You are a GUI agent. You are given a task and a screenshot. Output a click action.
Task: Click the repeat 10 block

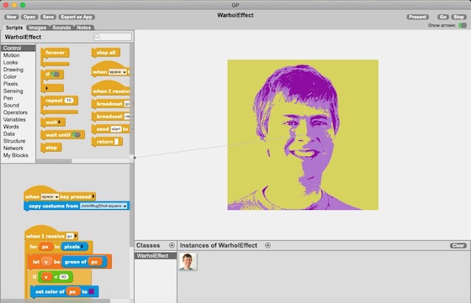tap(59, 101)
